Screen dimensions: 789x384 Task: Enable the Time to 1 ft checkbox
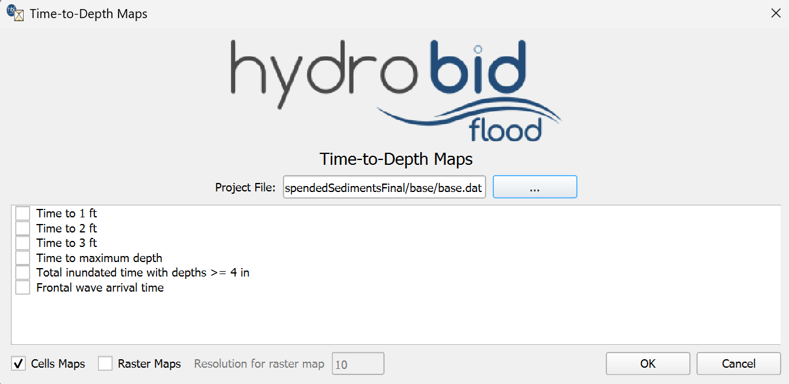23,213
